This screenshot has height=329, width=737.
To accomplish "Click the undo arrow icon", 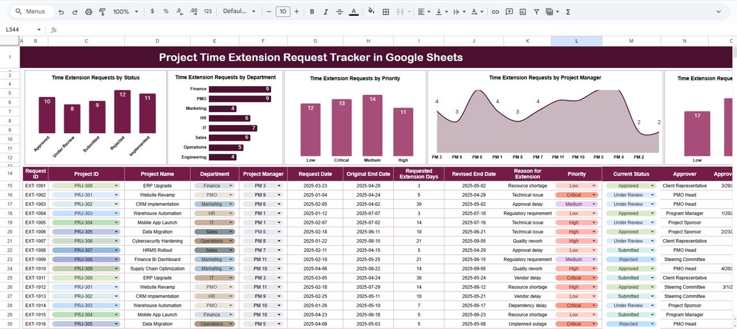I will (61, 12).
